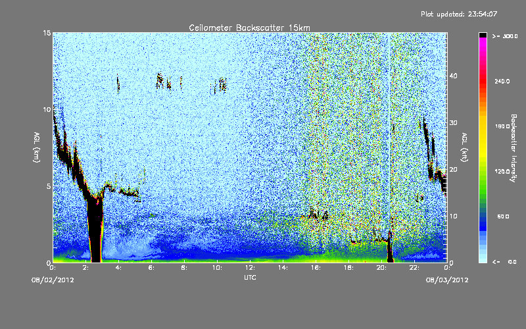Viewport: 526px width, 329px height.
Task: Click the colorbar 120.0 value label
Action: click(x=502, y=172)
